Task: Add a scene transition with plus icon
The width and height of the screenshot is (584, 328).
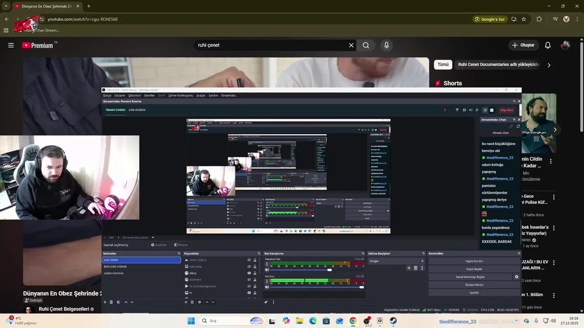Action: click(x=409, y=268)
